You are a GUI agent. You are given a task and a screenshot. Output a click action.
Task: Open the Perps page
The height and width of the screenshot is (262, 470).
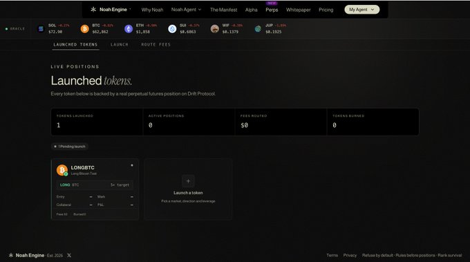[x=272, y=10]
